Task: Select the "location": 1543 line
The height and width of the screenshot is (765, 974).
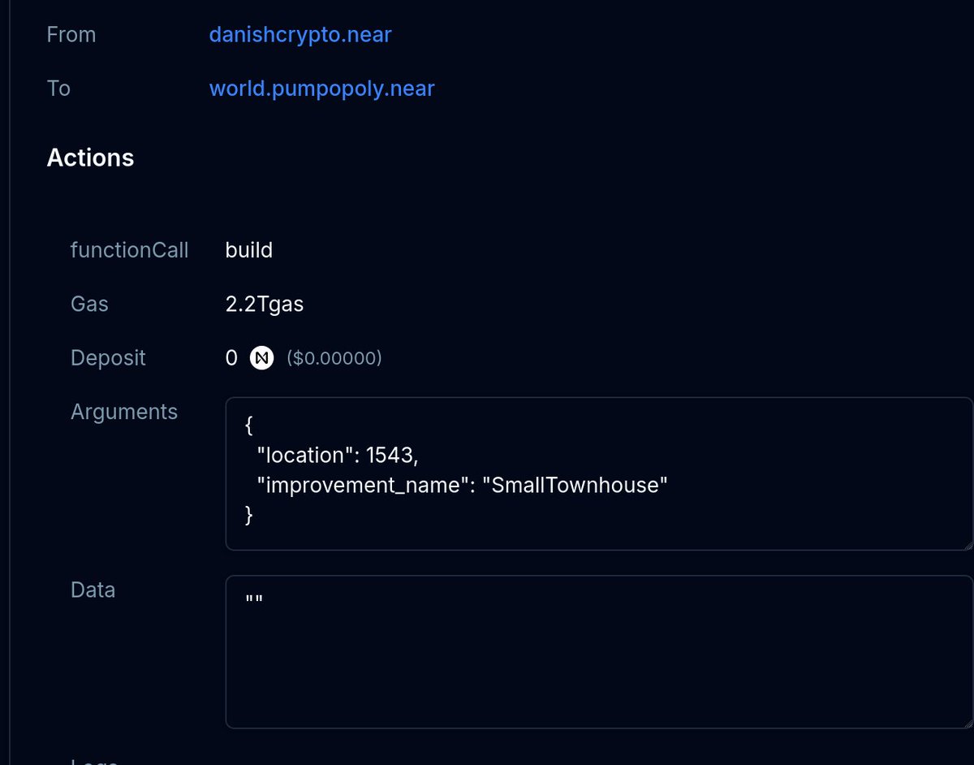Action: click(338, 456)
